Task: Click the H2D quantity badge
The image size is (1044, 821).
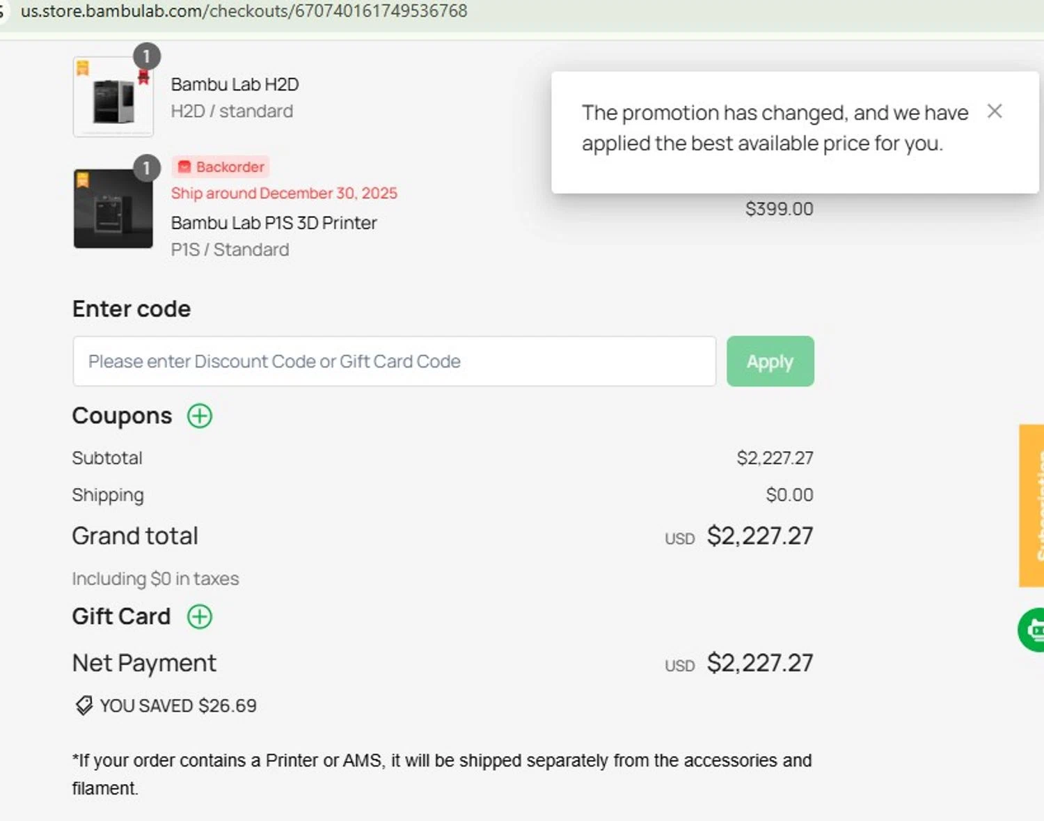Action: pos(146,56)
